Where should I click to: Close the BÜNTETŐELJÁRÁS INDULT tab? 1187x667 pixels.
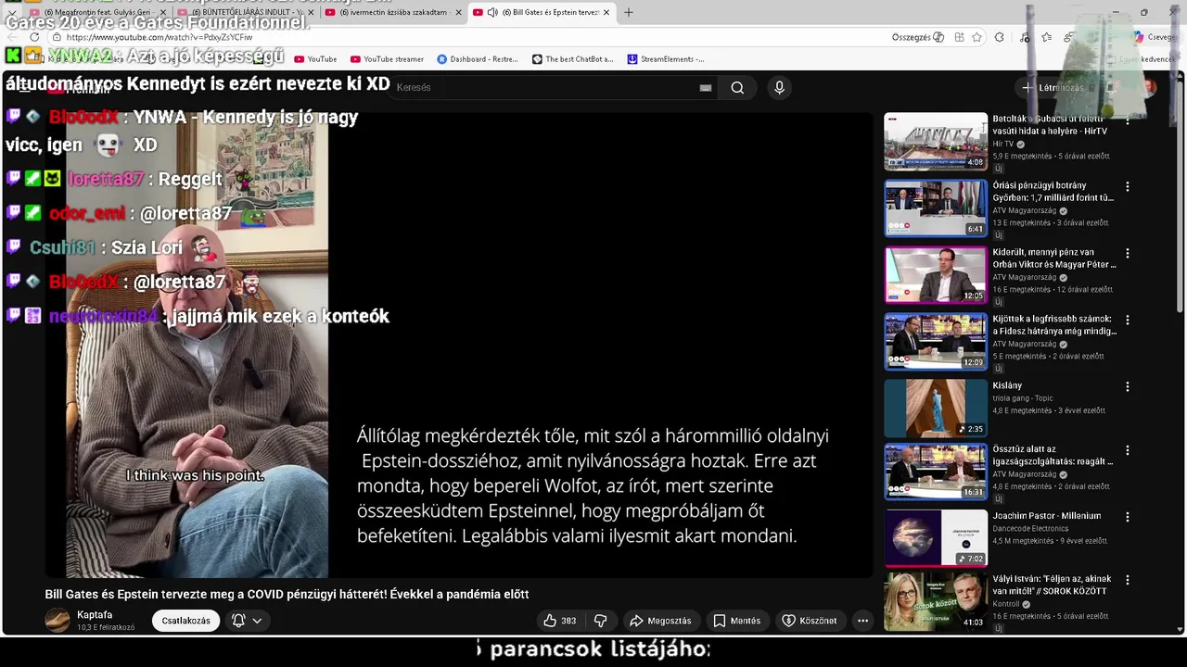click(310, 12)
